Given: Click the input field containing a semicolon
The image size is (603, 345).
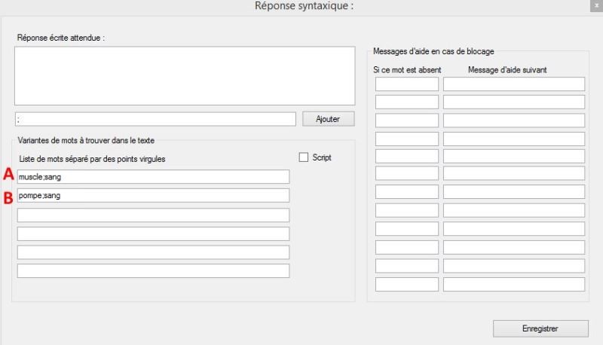Looking at the screenshot, I should [x=155, y=120].
